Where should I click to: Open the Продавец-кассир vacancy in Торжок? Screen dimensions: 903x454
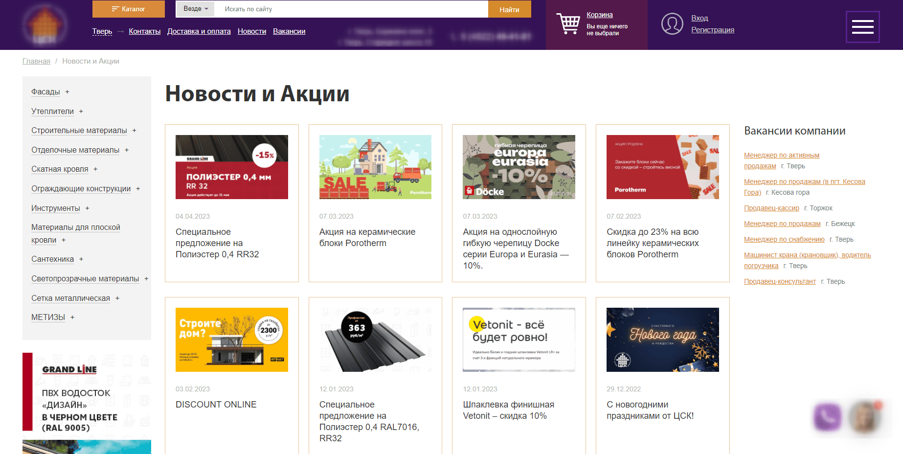tap(771, 208)
